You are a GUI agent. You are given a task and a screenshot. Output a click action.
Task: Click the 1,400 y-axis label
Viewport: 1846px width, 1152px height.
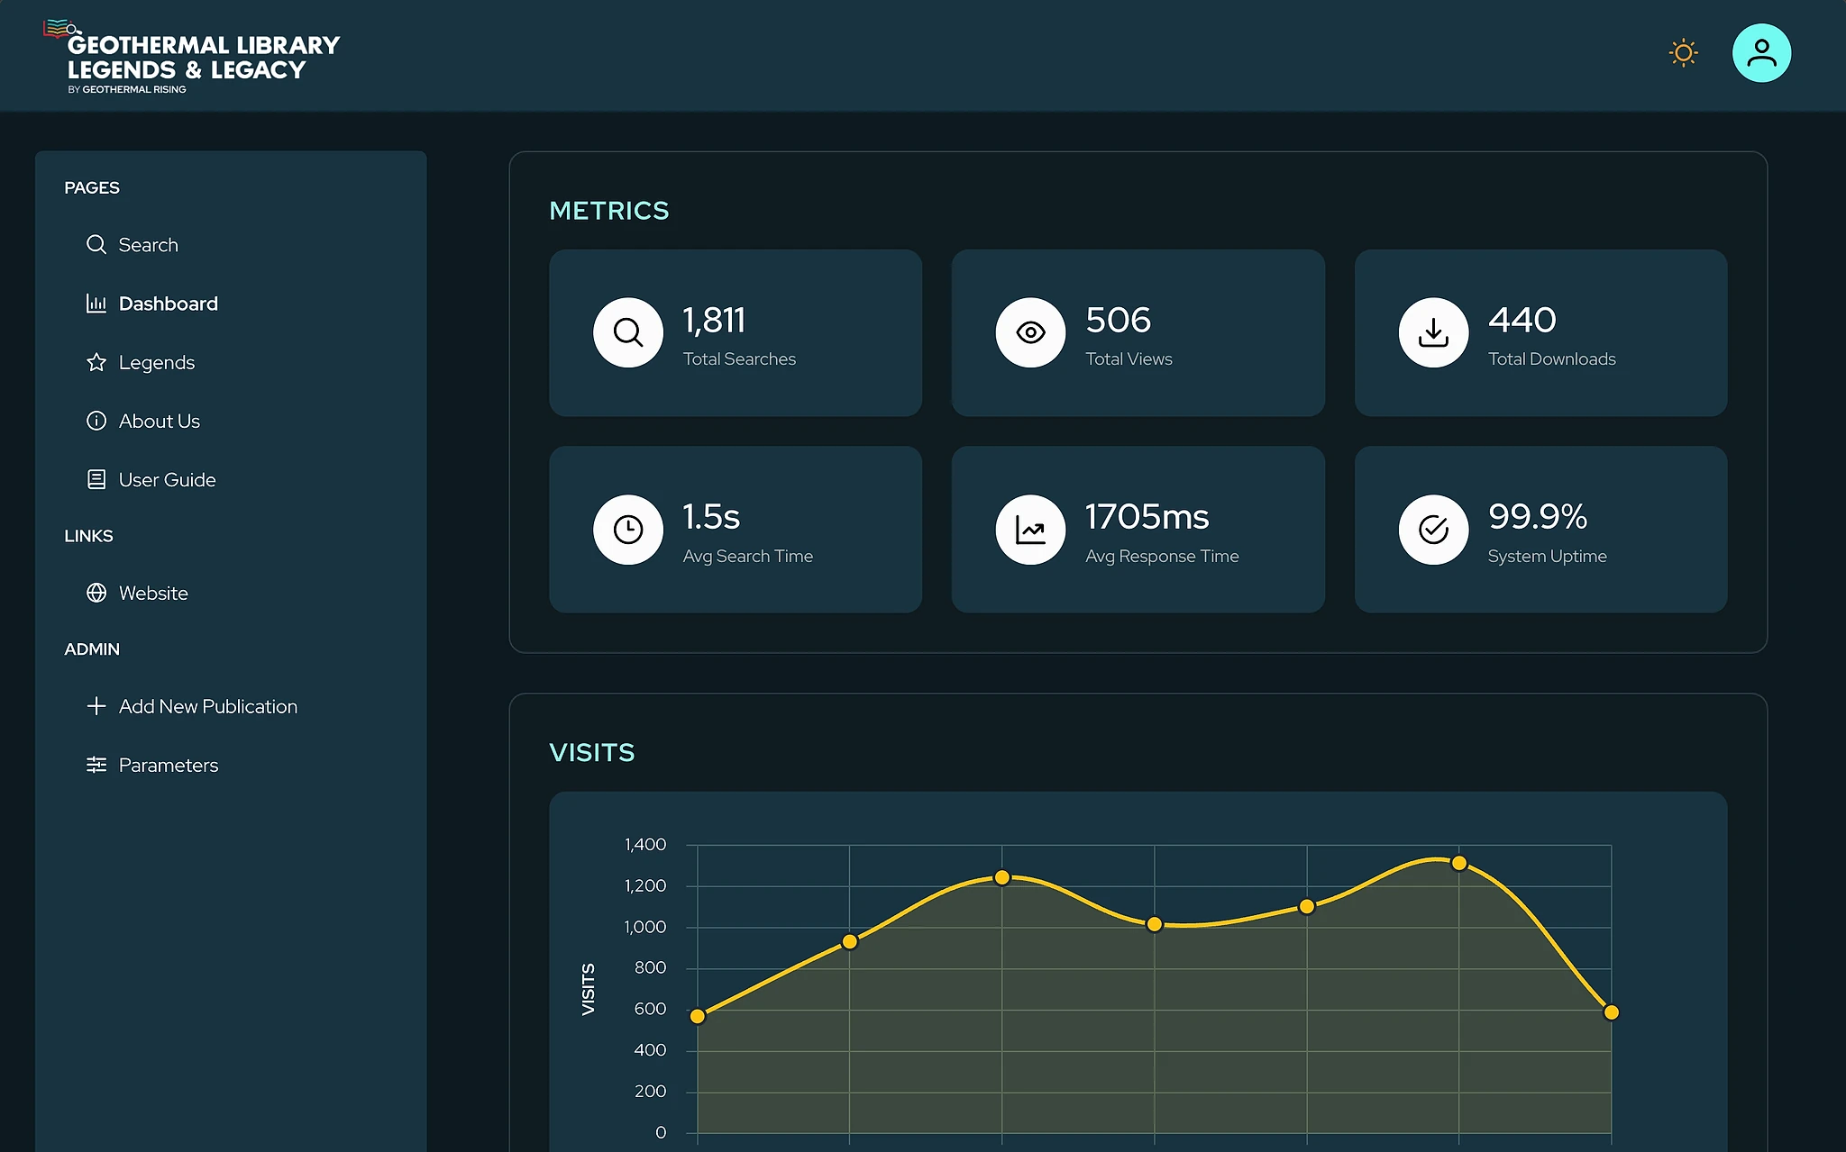pos(644,845)
